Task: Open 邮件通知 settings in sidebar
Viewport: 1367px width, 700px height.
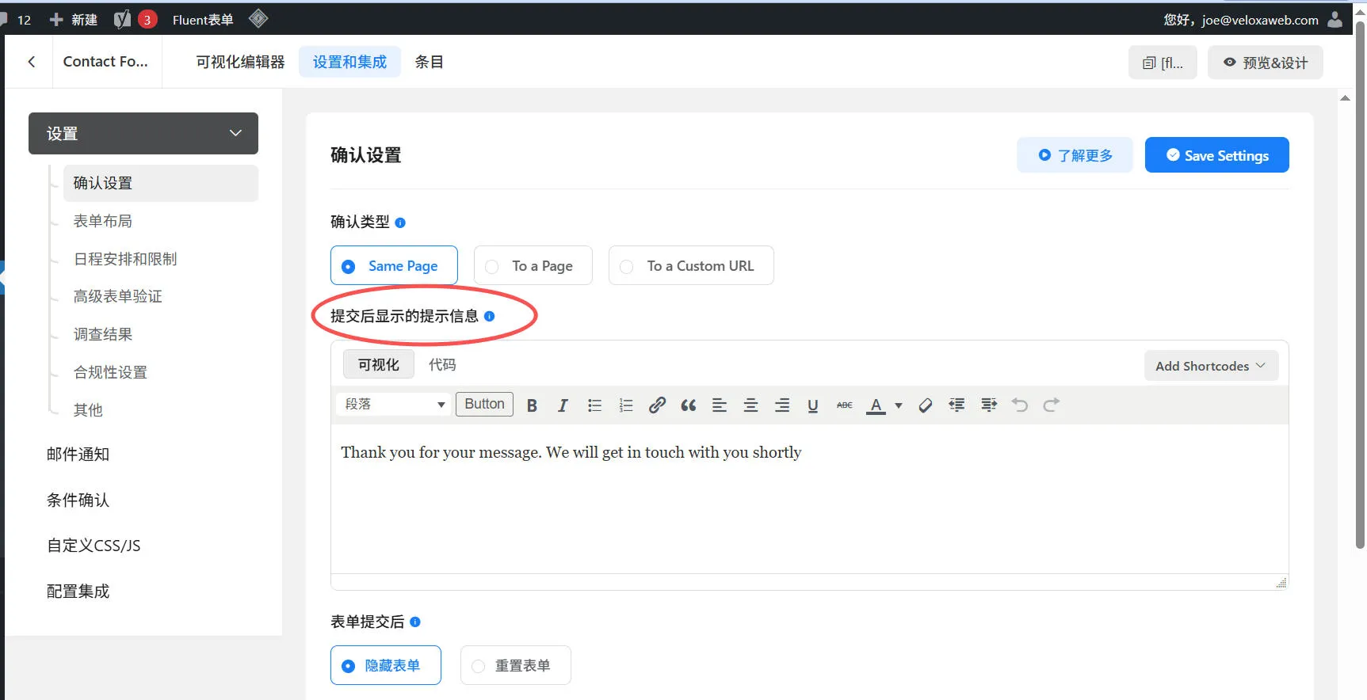Action: (78, 455)
